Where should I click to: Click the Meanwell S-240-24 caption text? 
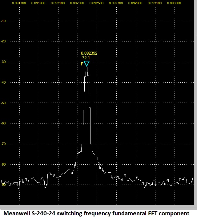(96, 213)
